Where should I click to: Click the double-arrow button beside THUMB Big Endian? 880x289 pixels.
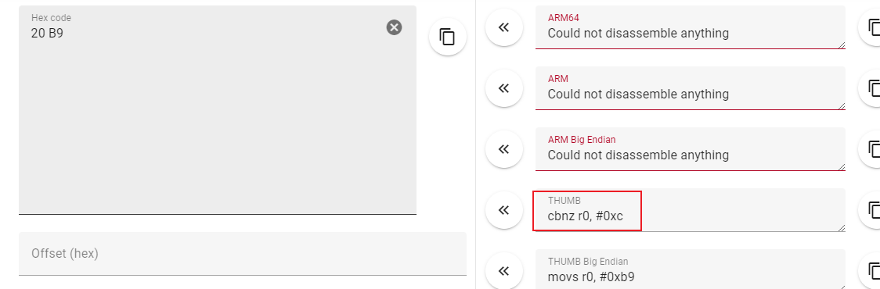pos(504,271)
